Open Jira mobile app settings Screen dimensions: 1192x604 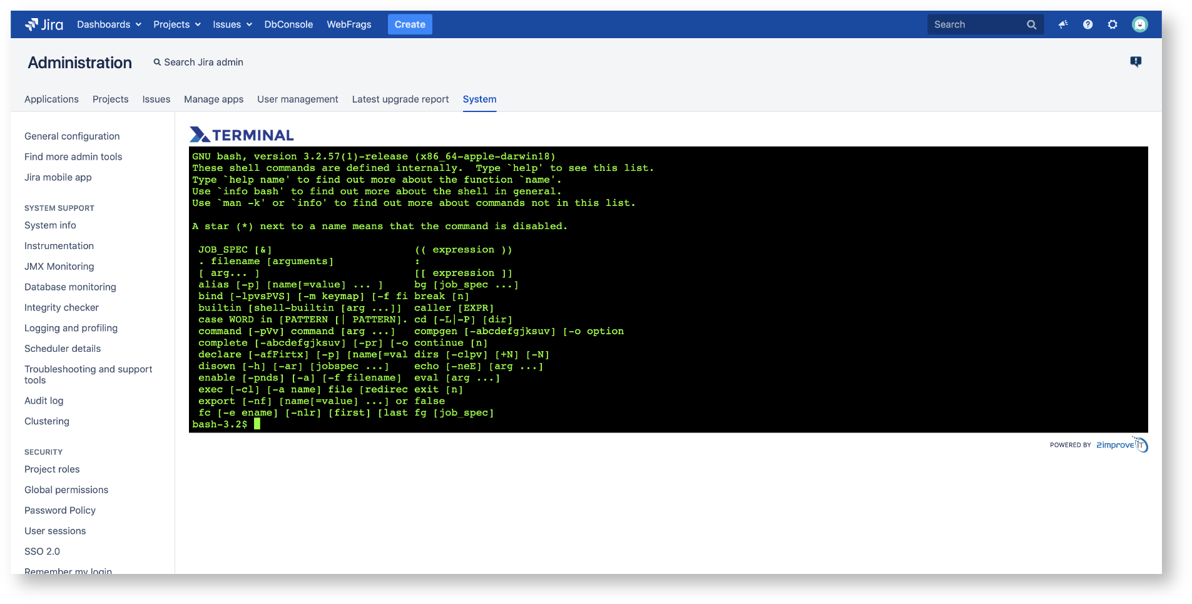tap(58, 177)
